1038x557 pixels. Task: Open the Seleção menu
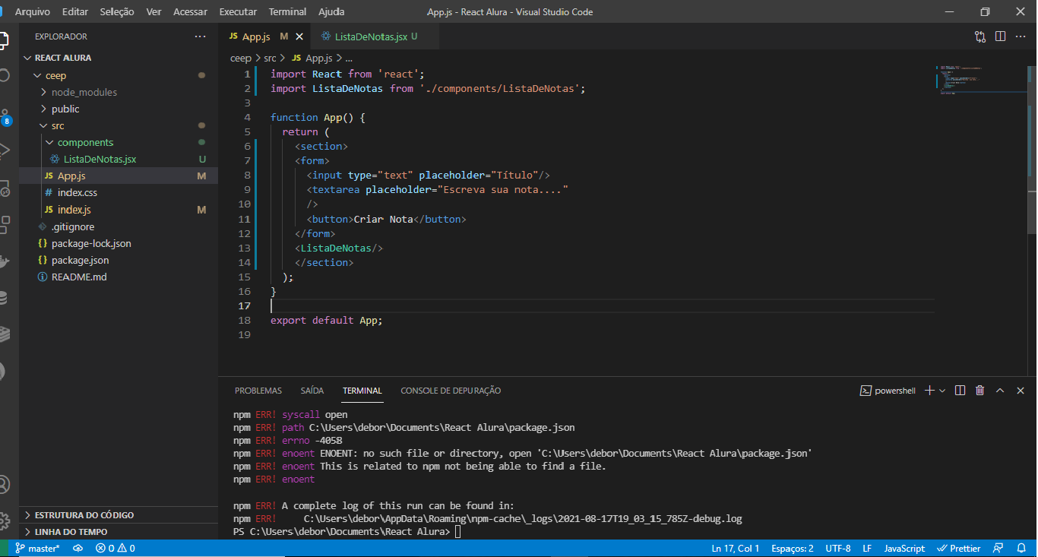pos(117,11)
